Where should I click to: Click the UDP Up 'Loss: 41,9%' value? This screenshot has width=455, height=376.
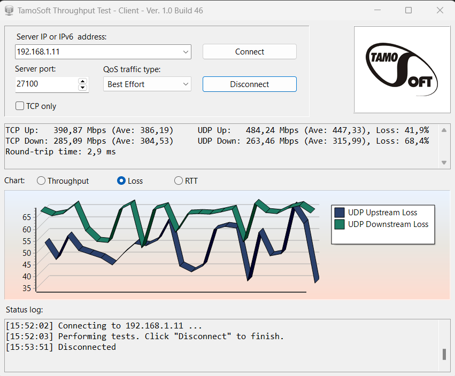[403, 130]
